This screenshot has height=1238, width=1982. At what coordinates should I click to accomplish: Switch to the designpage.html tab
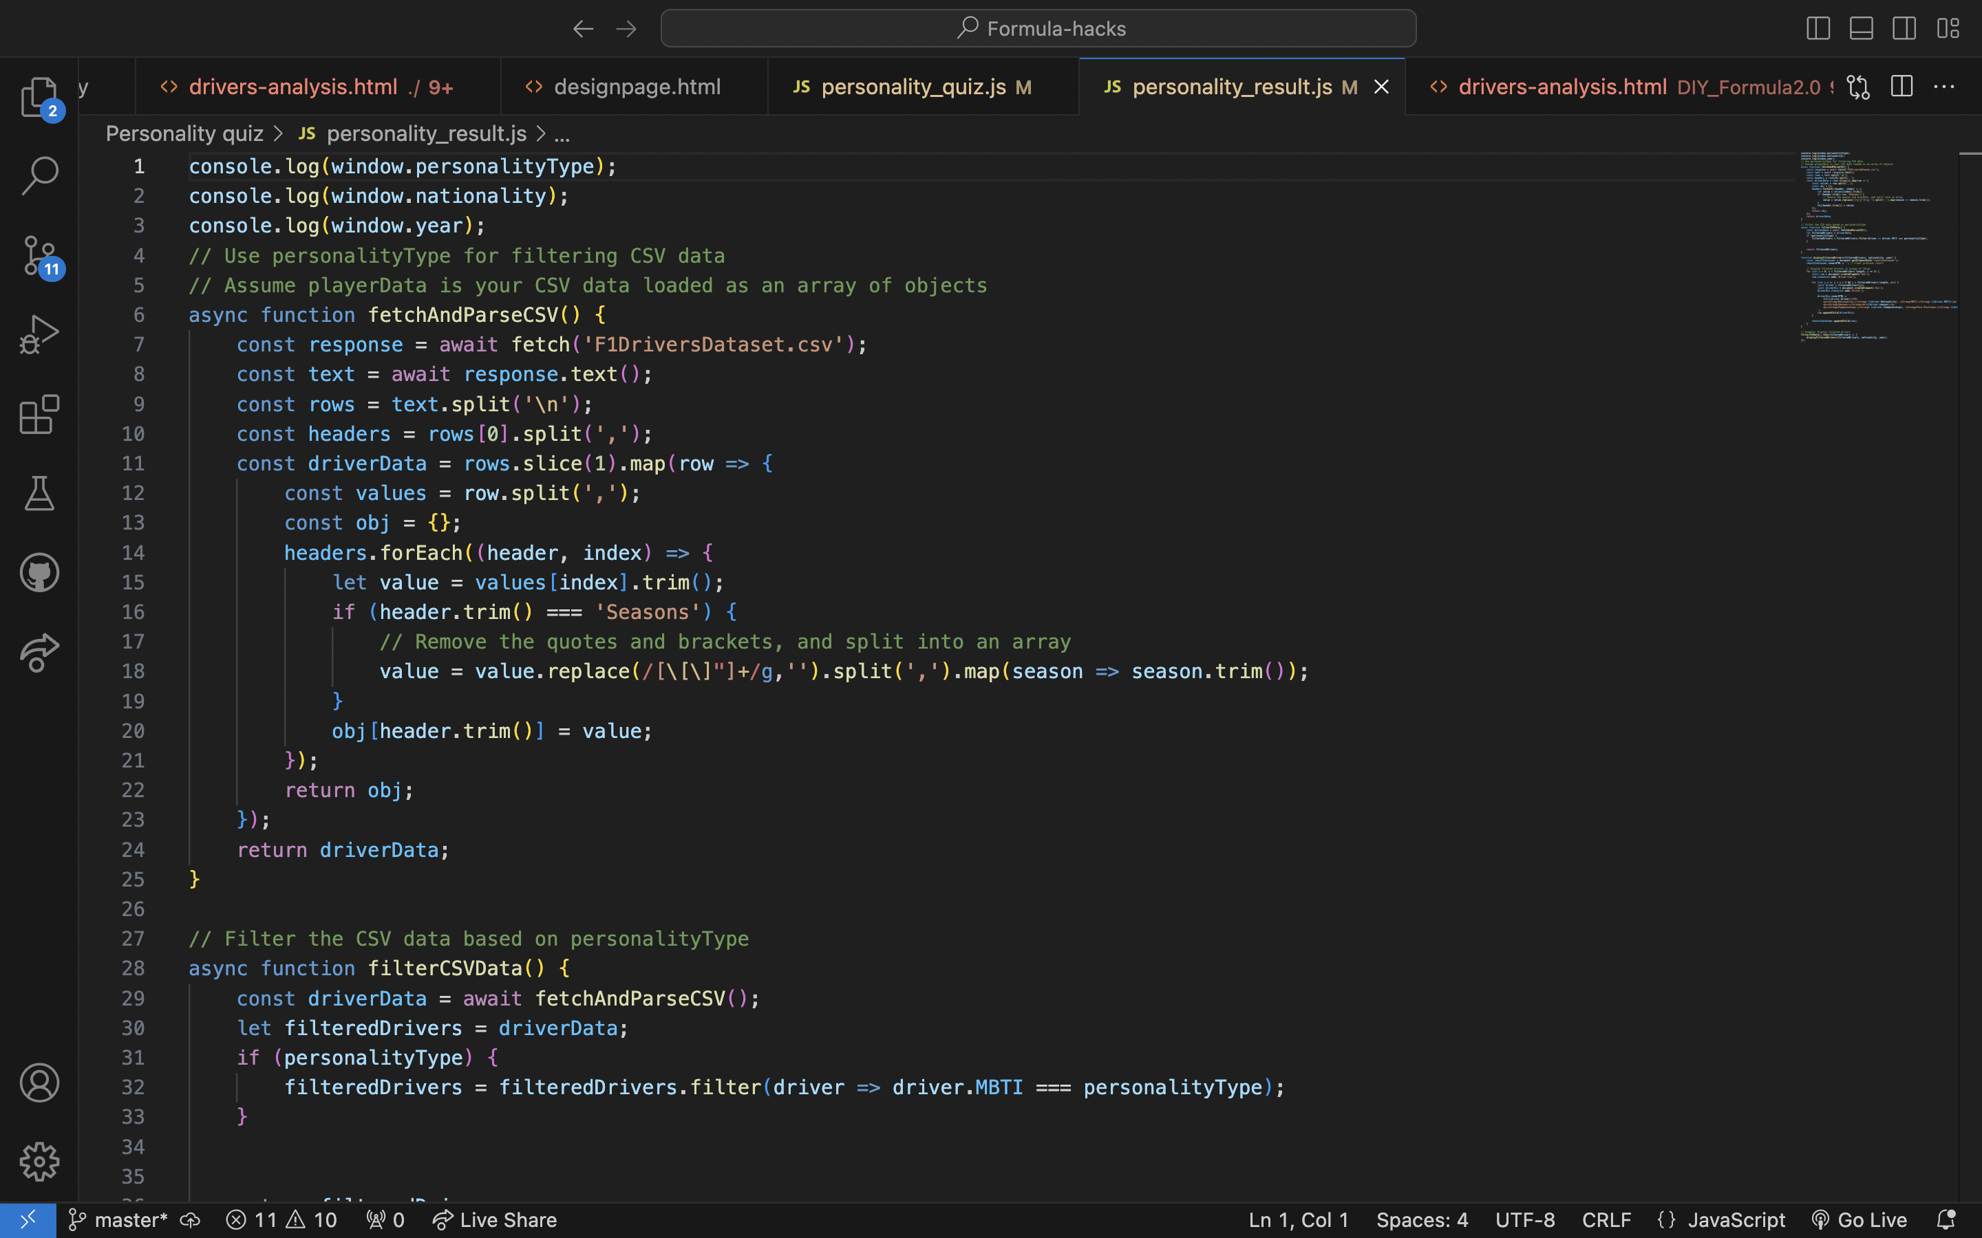(637, 87)
